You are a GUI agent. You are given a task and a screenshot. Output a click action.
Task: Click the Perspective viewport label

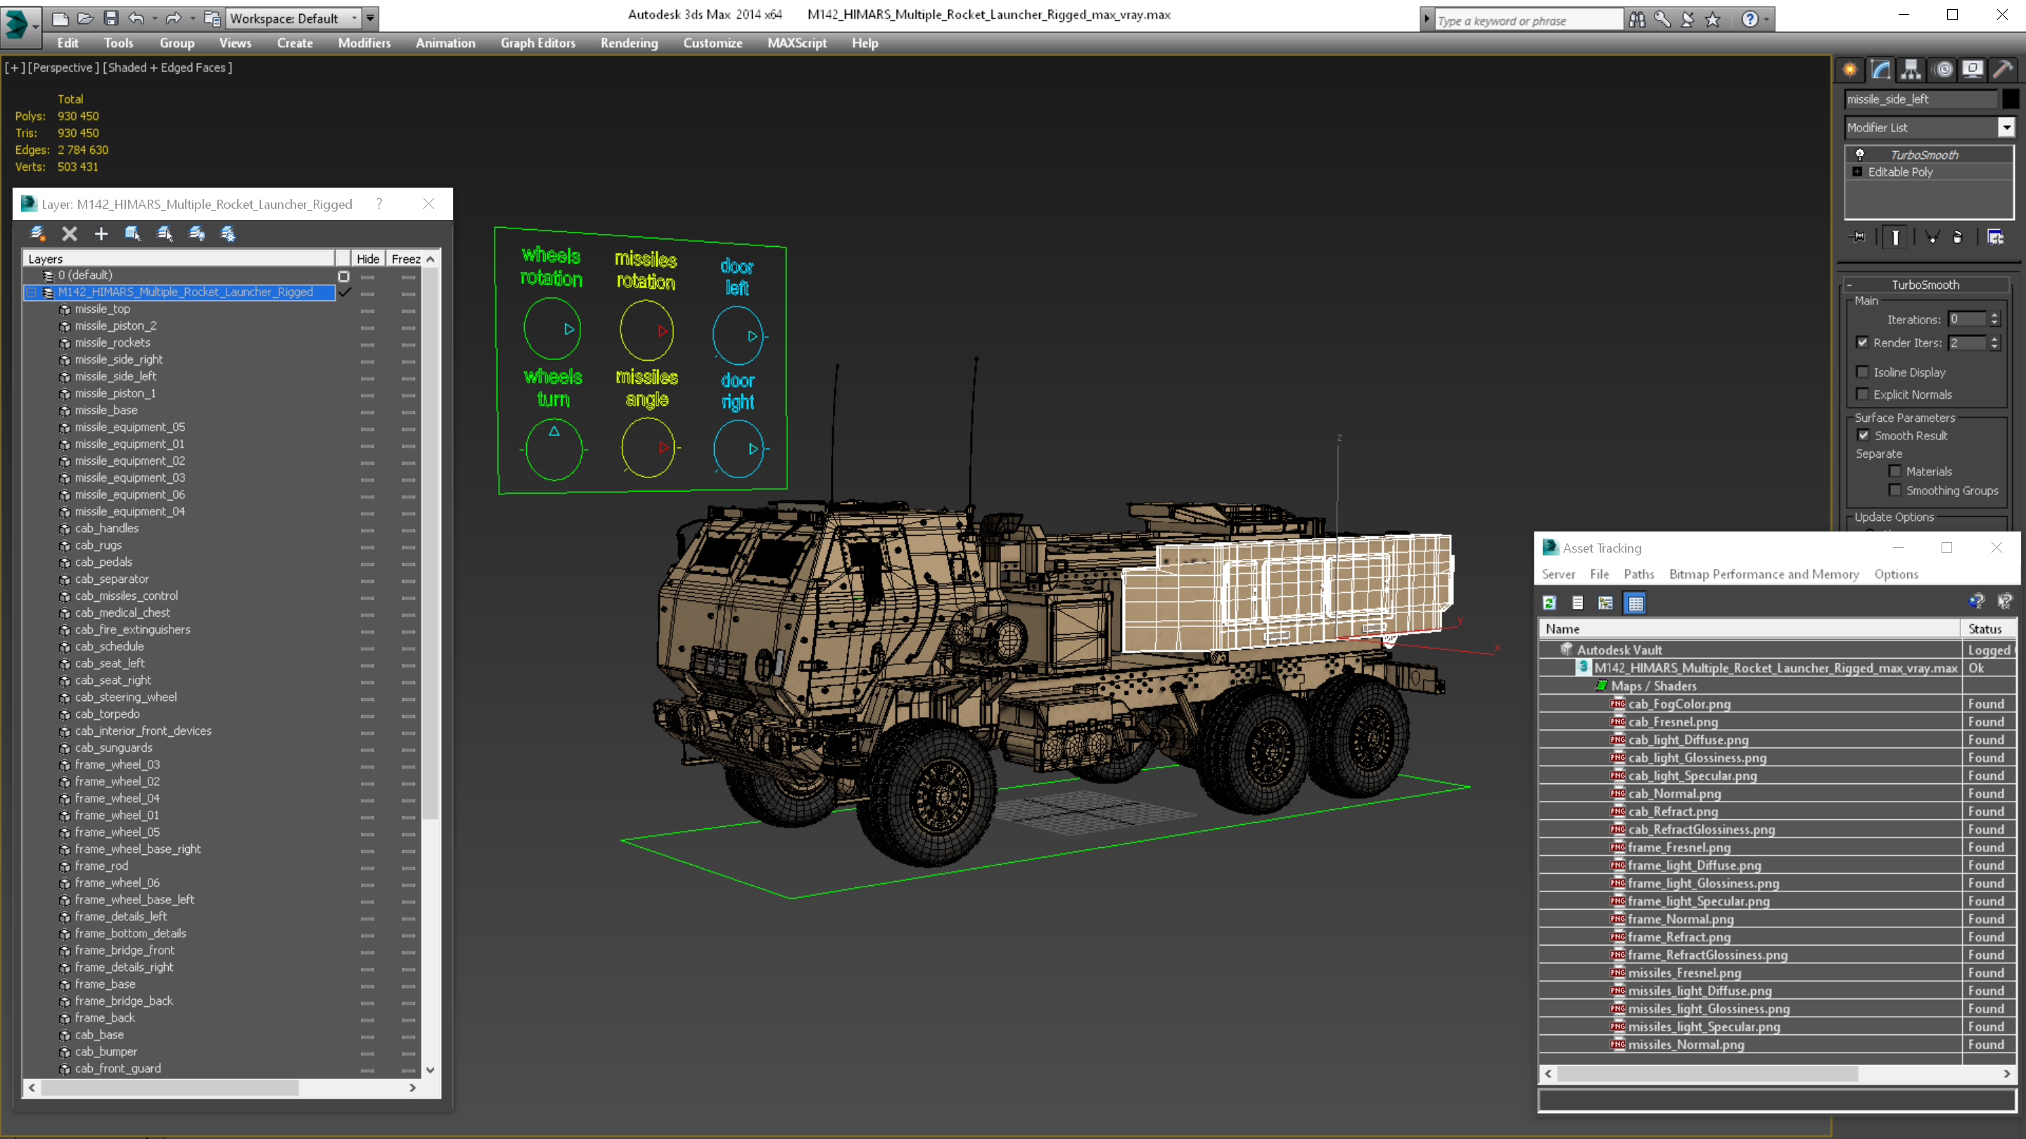click(x=64, y=67)
